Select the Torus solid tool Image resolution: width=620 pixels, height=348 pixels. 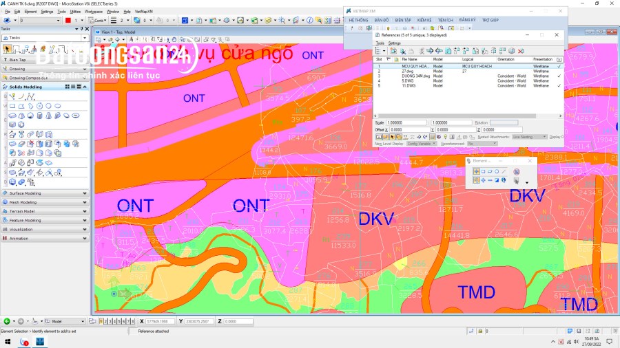76,116
